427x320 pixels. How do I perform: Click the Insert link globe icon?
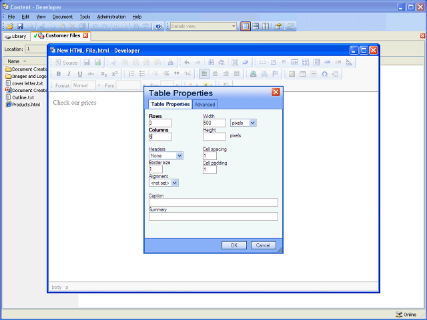coord(254,74)
